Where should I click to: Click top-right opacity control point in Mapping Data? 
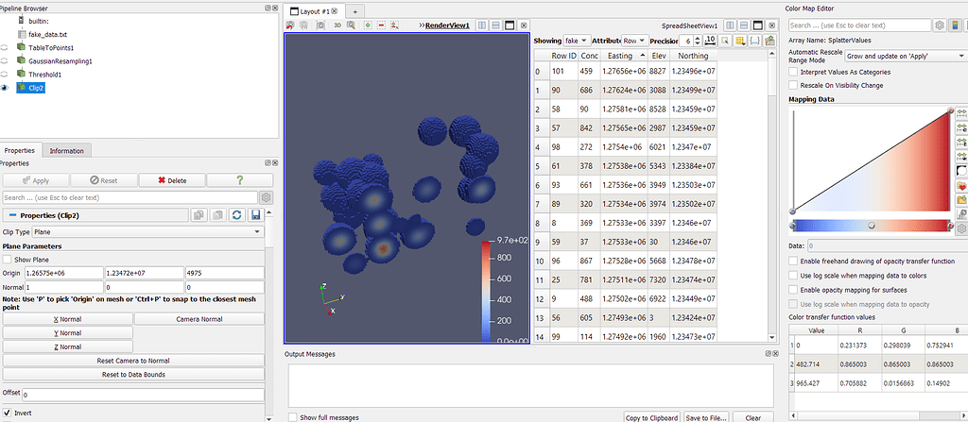(x=950, y=111)
